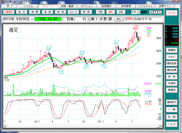Open the コメント button
The image size is (182, 133).
[x=73, y=12]
